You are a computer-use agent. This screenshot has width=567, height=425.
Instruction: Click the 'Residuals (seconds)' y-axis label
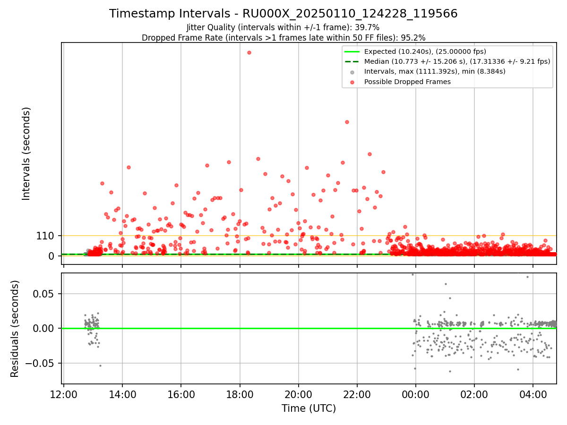pos(15,329)
